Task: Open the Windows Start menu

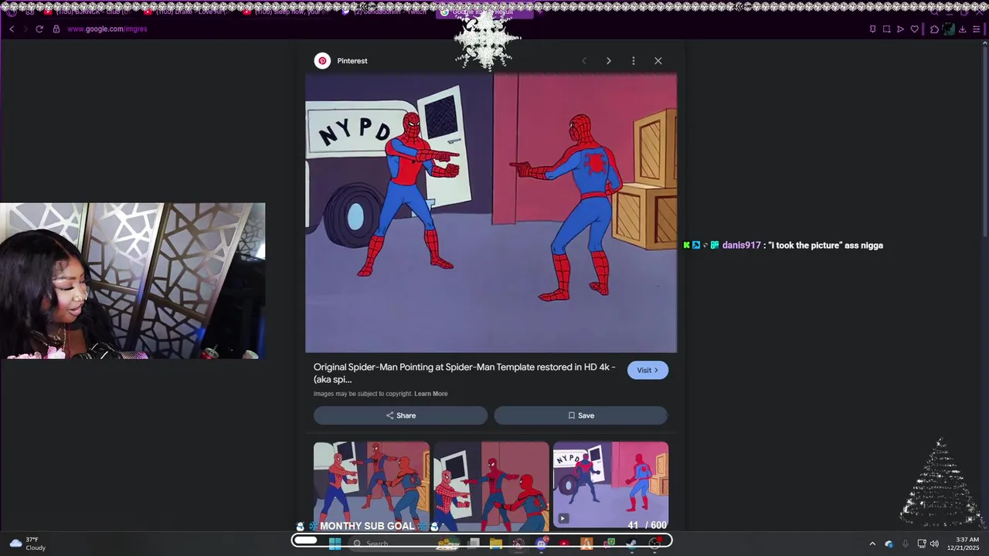Action: pyautogui.click(x=335, y=544)
